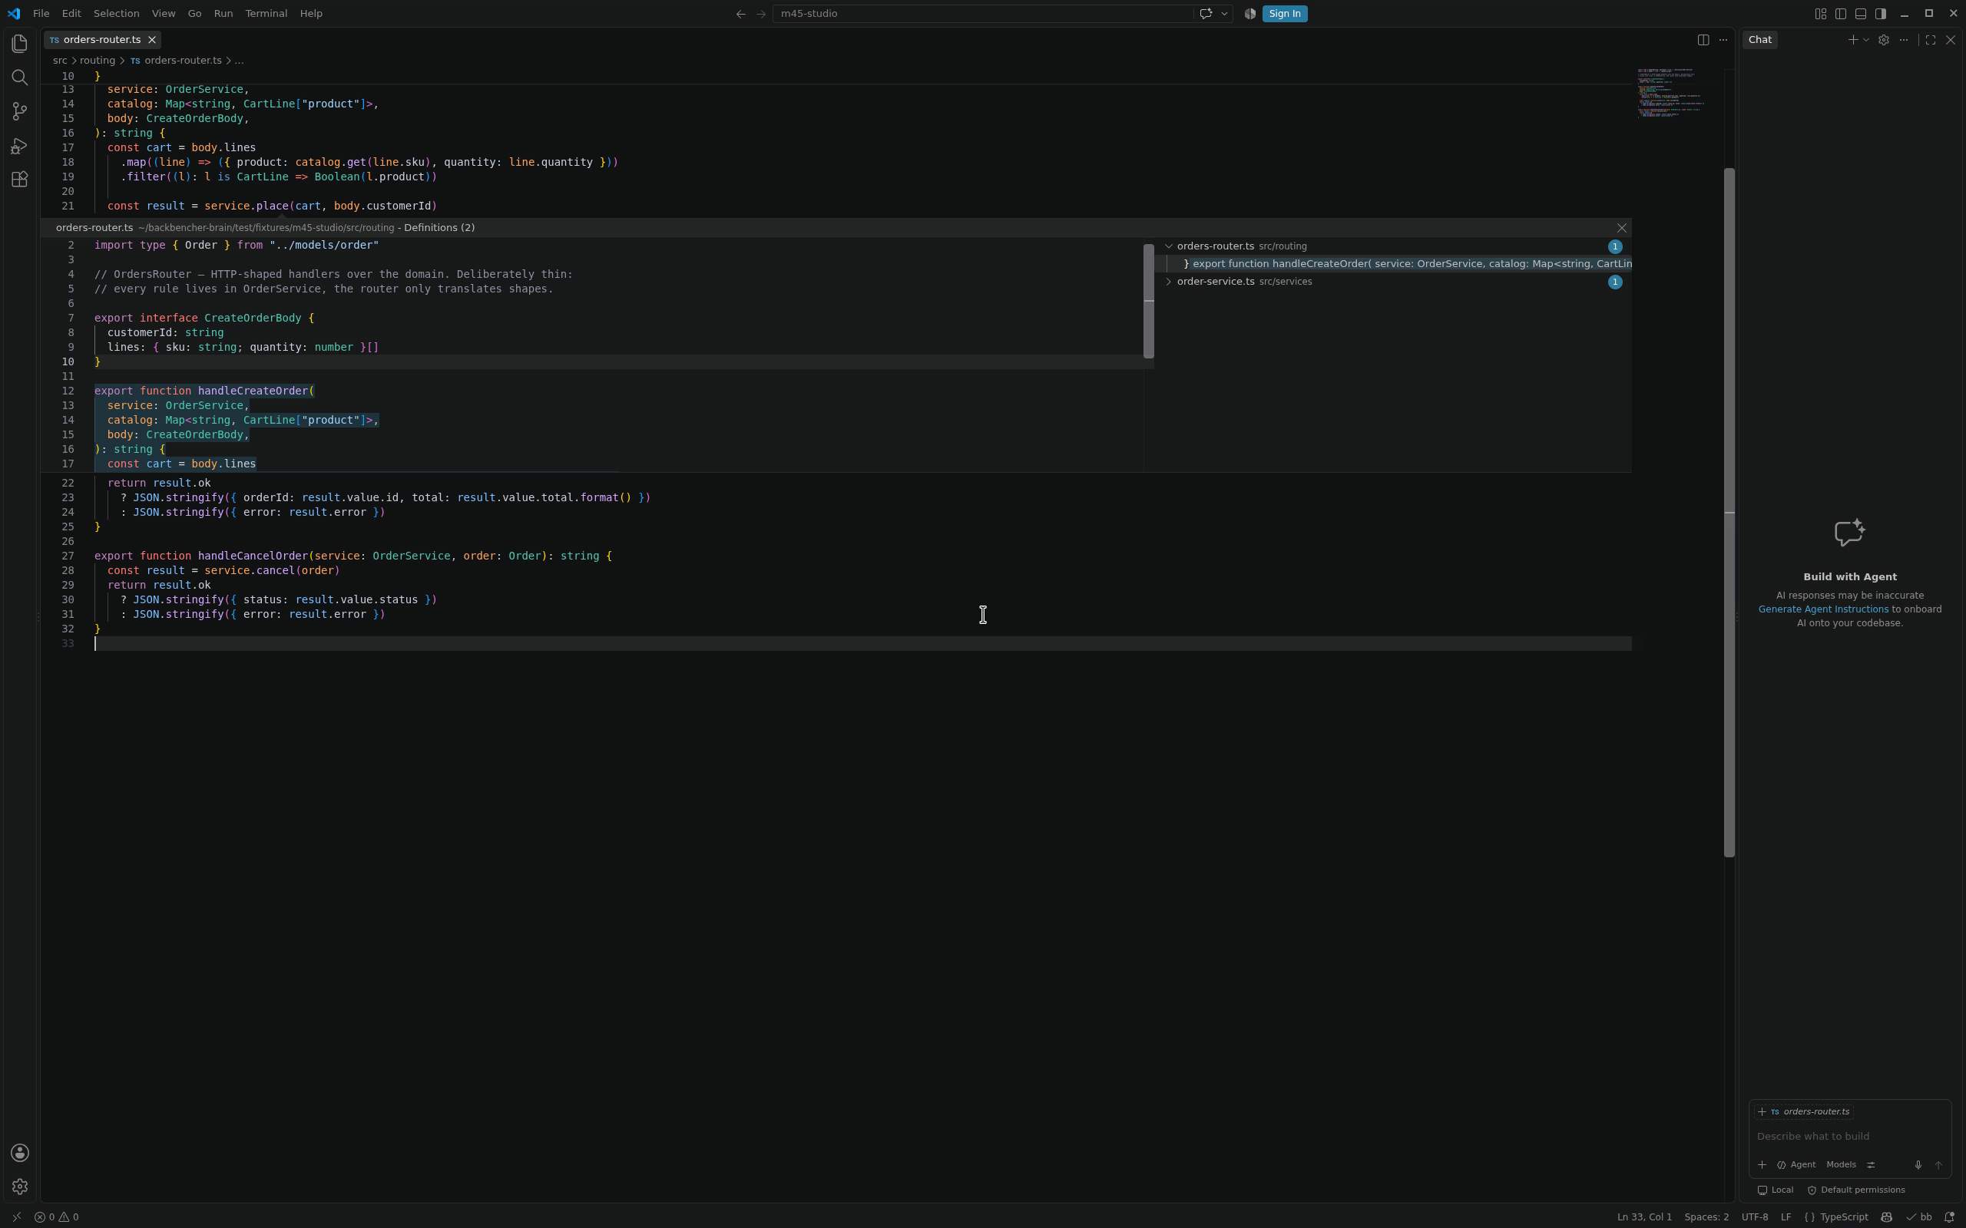Start voice input with microphone icon

click(1918, 1164)
